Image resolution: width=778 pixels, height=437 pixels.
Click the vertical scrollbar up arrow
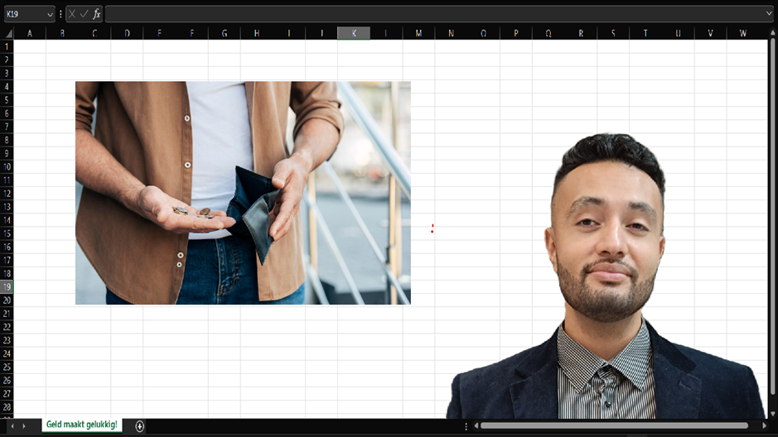point(772,33)
